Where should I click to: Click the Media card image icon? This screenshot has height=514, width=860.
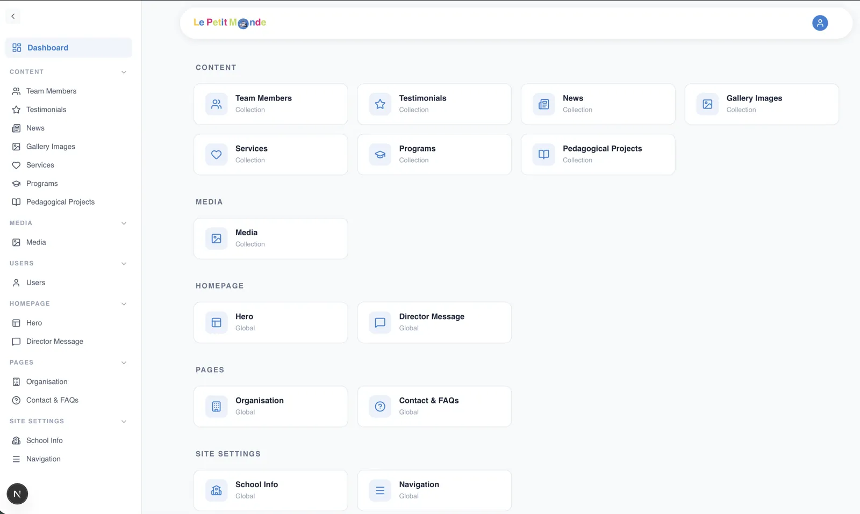216,238
